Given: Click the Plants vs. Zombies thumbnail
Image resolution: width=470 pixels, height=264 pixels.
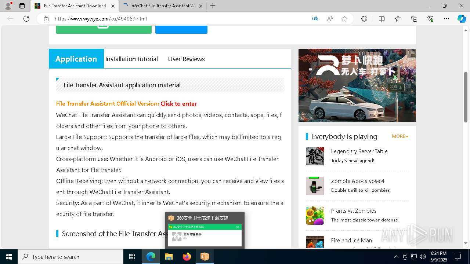Looking at the screenshot, I should point(315,216).
